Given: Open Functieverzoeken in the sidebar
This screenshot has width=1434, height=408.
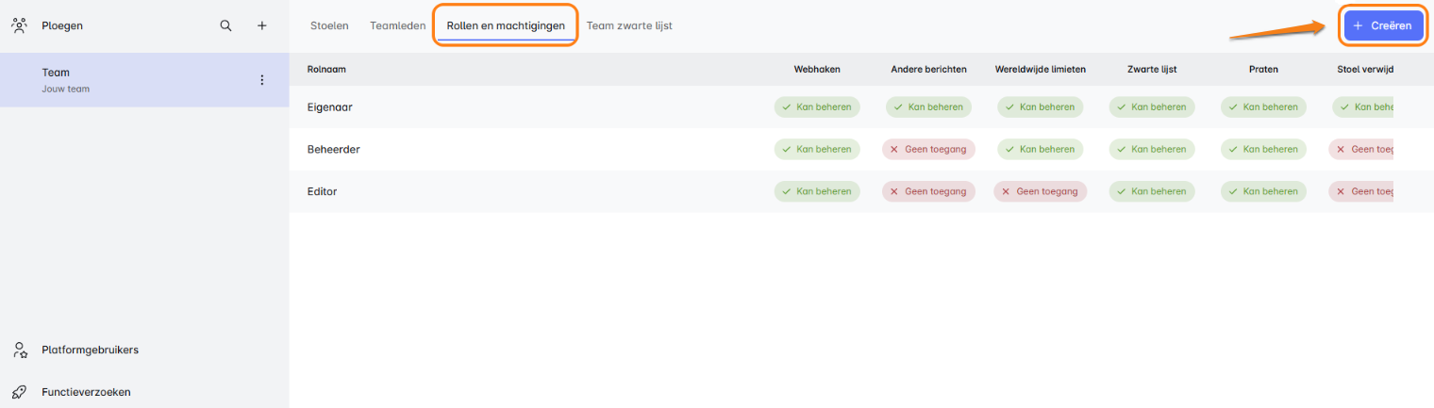Looking at the screenshot, I should point(86,392).
